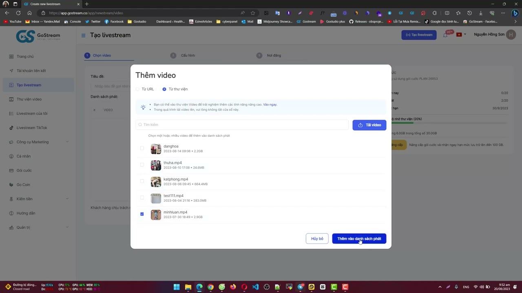Open the Tài khoản liên kết menu item
Image resolution: width=522 pixels, height=293 pixels.
click(x=31, y=71)
